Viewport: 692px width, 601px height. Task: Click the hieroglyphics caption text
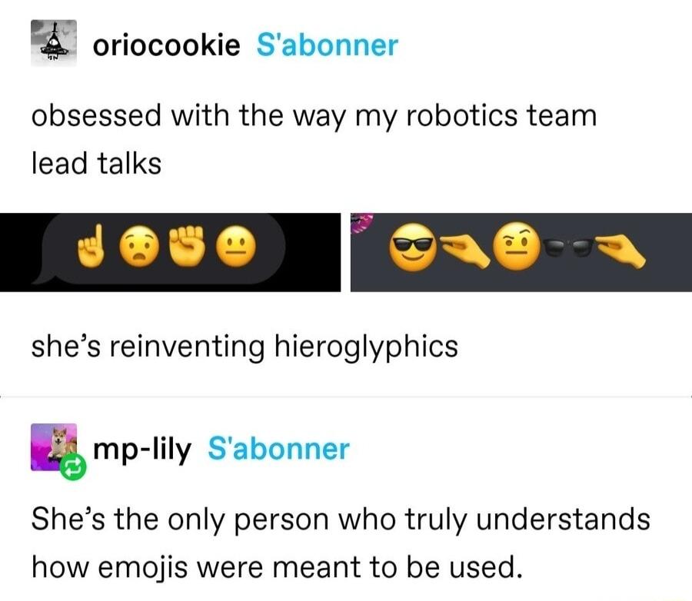click(246, 348)
